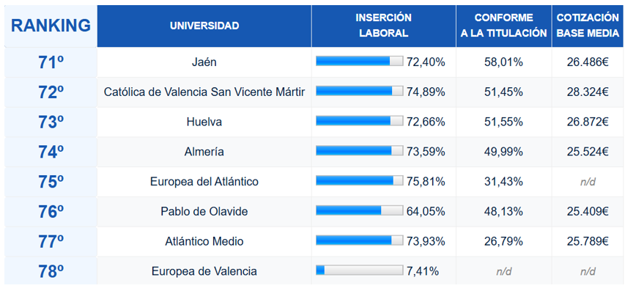625x291 pixels.
Task: Click the 78º ranking position cell
Action: [x=51, y=271]
